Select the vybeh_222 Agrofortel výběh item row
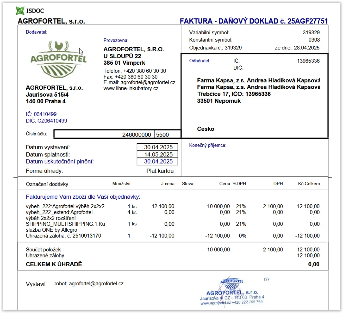This screenshot has height=313, width=343. pyautogui.click(x=173, y=206)
